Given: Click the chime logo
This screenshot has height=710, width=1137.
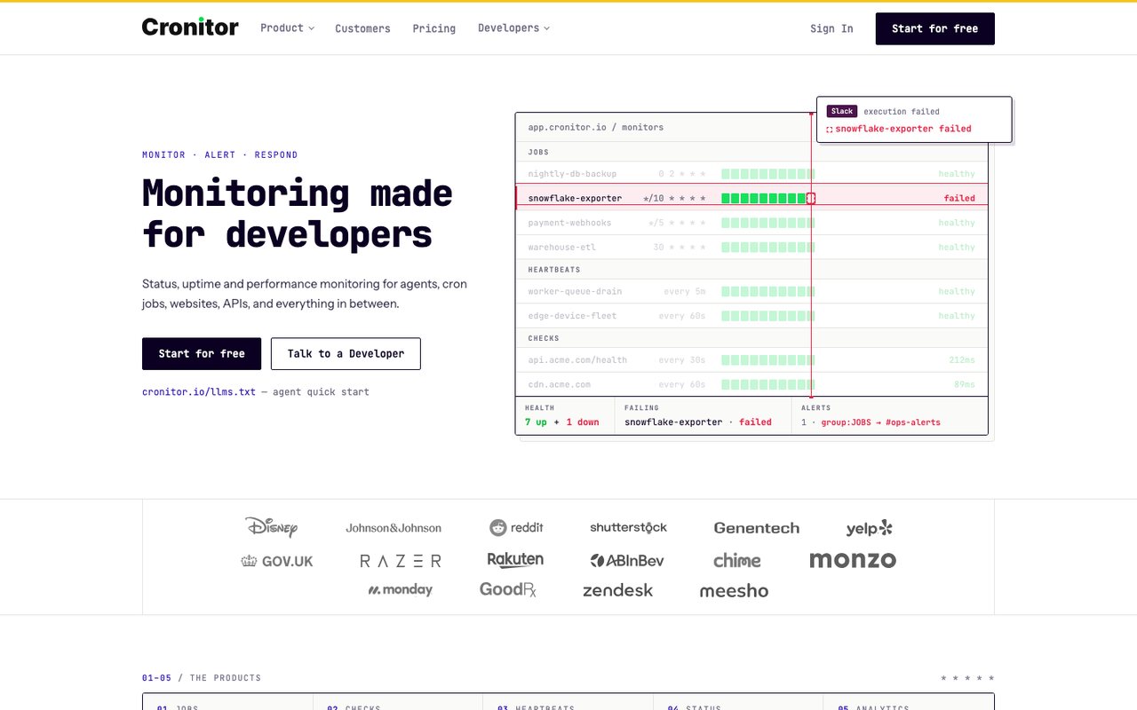Looking at the screenshot, I should click(x=737, y=561).
